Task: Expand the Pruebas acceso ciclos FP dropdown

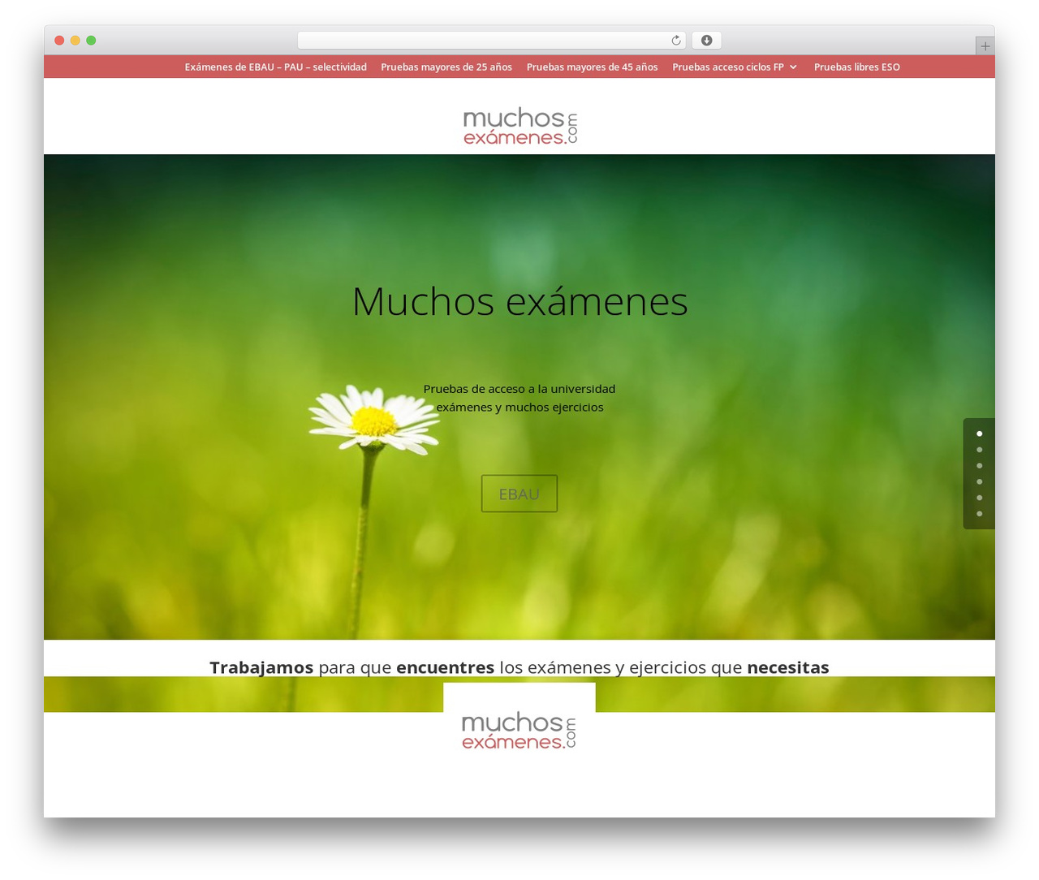Action: click(x=735, y=67)
